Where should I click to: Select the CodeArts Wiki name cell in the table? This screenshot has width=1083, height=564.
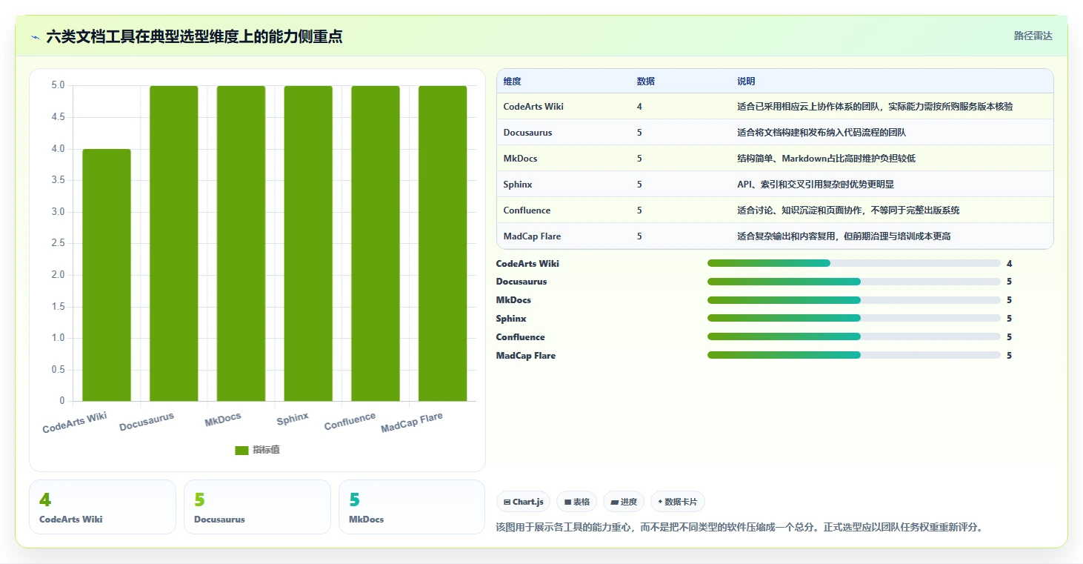(x=533, y=107)
